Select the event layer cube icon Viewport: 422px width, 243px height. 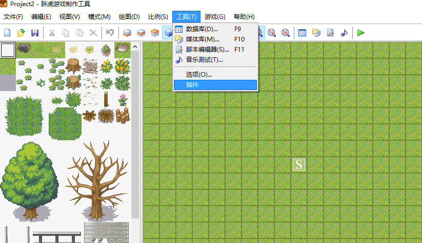coord(168,33)
